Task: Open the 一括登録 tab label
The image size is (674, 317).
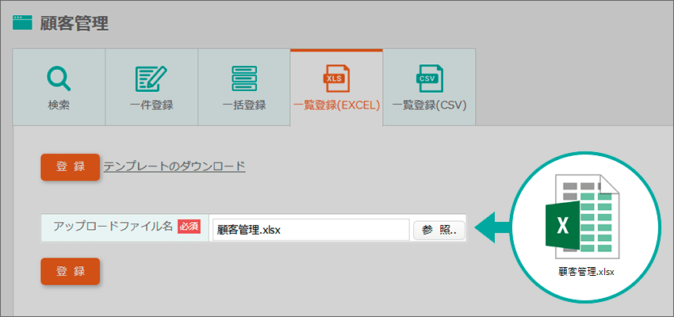Action: 244,105
